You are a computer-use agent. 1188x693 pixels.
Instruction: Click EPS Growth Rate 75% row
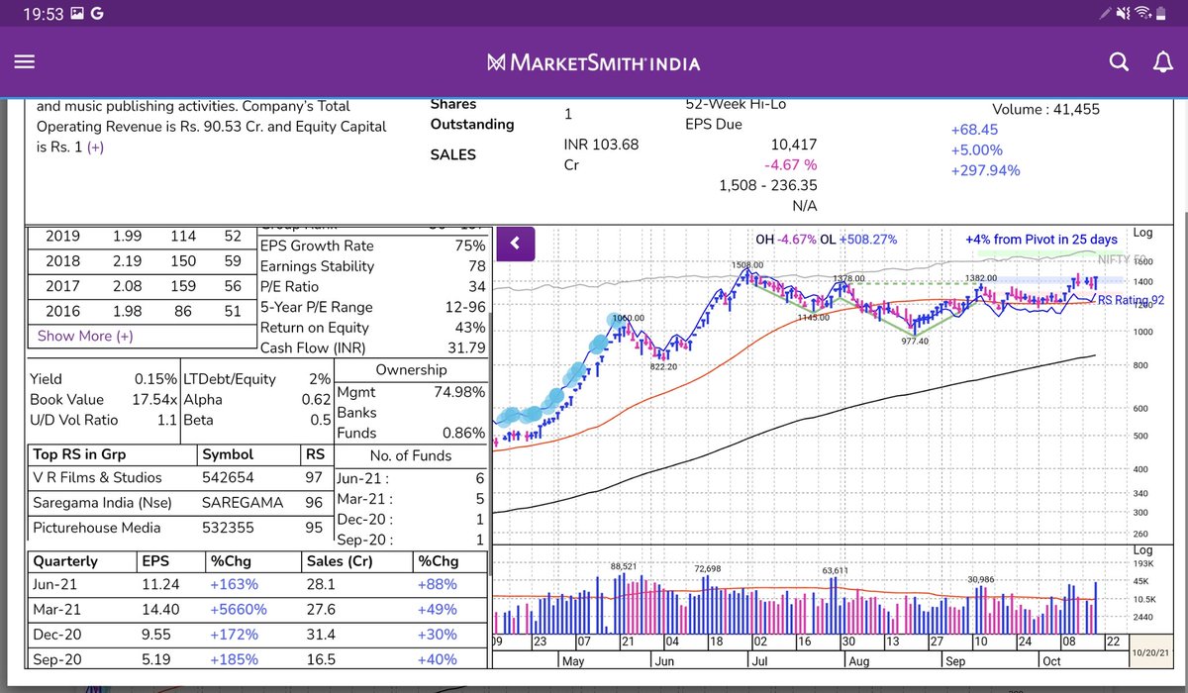click(373, 246)
